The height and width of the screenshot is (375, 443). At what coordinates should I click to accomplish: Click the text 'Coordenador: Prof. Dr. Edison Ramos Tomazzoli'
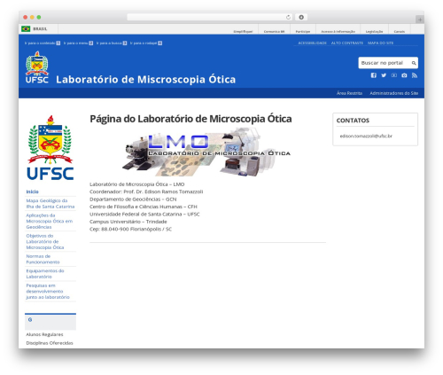pos(146,191)
